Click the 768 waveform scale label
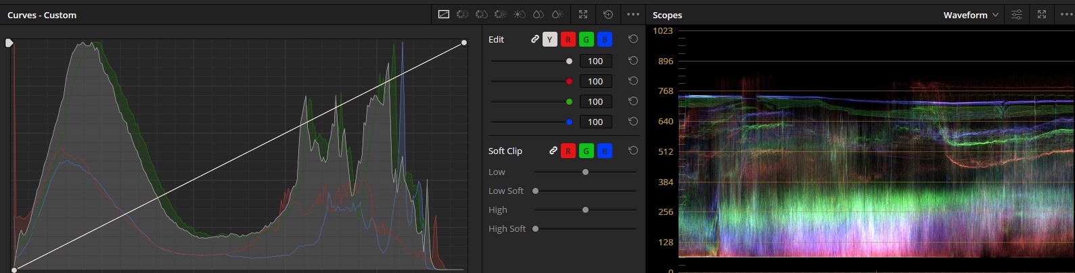Viewport: 1075px width, 273px height. 666,91
